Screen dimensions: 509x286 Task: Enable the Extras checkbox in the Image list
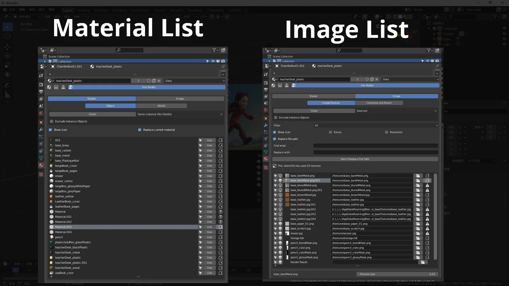point(330,132)
